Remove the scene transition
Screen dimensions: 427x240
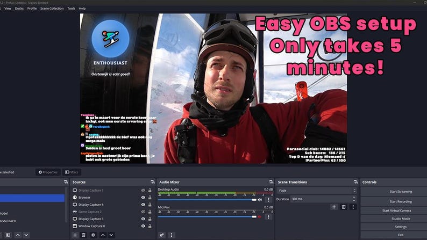[344, 207]
